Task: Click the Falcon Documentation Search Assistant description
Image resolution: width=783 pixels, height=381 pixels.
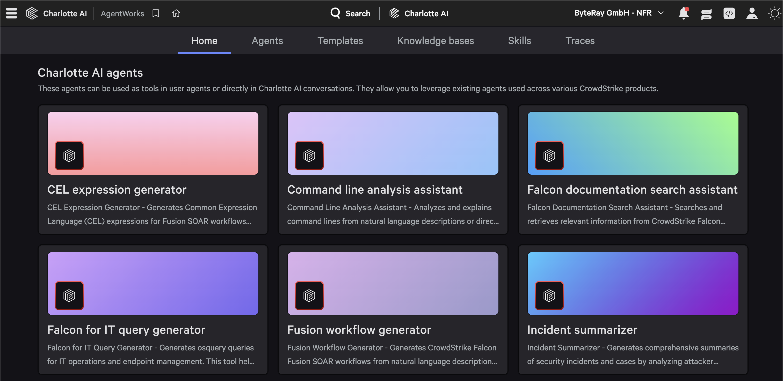Action: (626, 214)
